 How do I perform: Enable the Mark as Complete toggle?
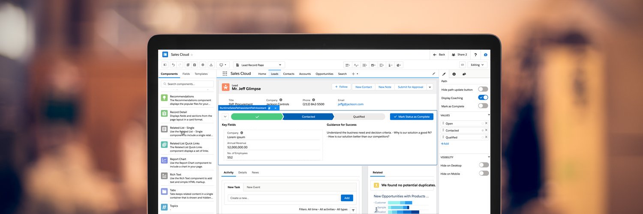tap(483, 106)
